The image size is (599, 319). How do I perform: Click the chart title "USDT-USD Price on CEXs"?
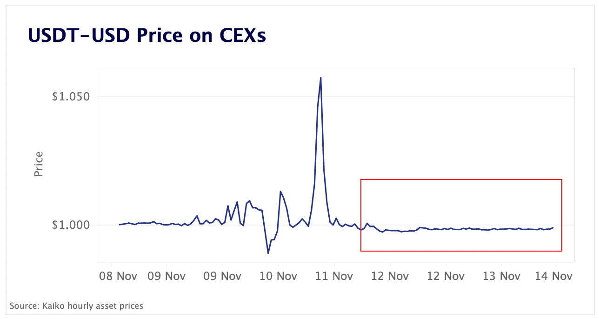147,35
